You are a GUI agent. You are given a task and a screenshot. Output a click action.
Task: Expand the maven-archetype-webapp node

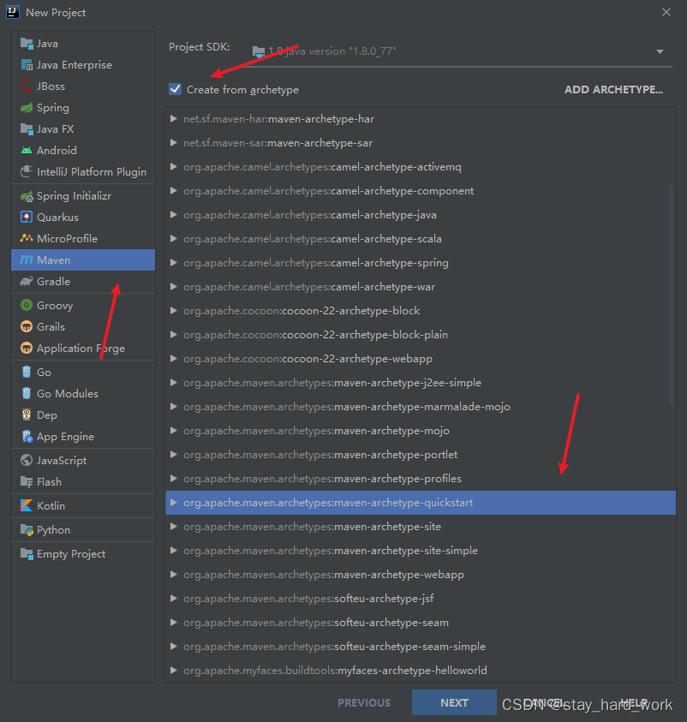(174, 574)
